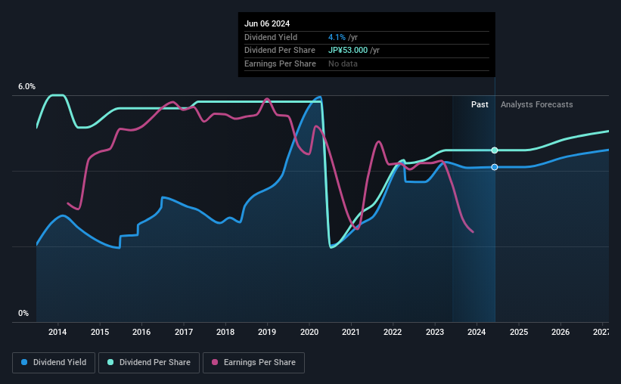Screen dimensions: 621x384
Task: Click the tooltip 'Dividend Yield' row label
Action: (271, 37)
